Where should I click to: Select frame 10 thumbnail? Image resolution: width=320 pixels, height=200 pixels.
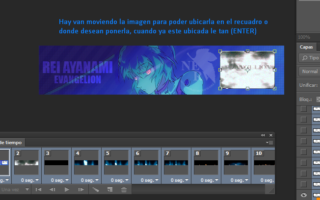tap(264, 162)
